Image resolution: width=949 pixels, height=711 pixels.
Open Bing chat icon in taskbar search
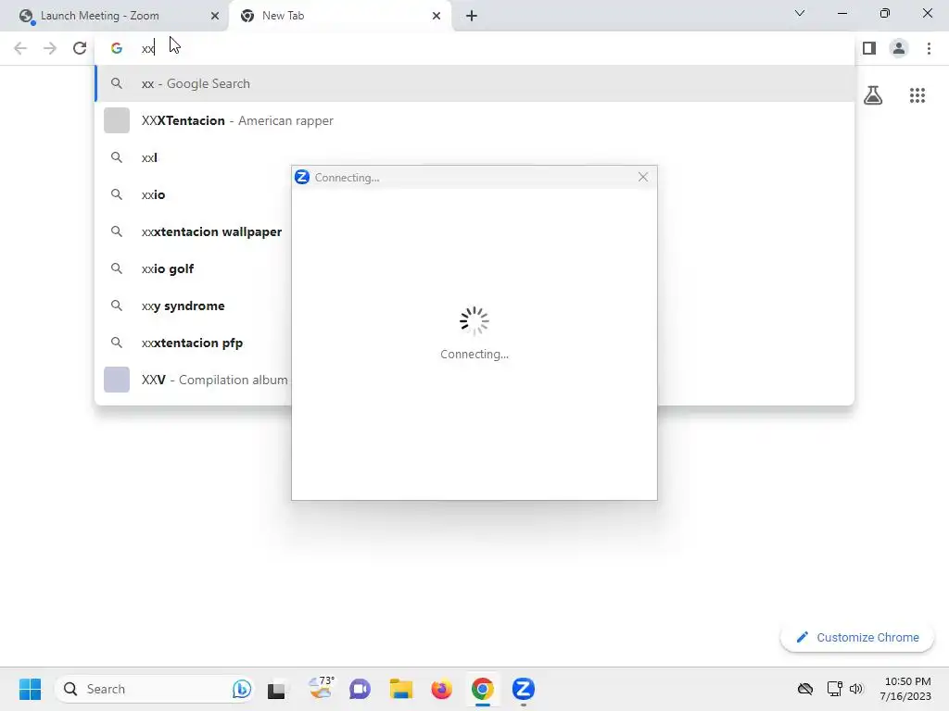(242, 689)
